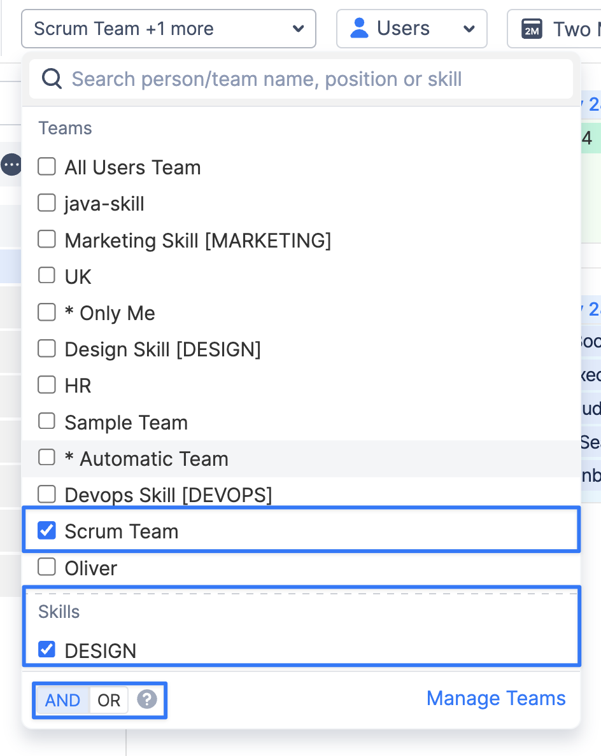Screen dimensions: 601x756
Task: Switch filter logic to OR
Action: coord(109,700)
